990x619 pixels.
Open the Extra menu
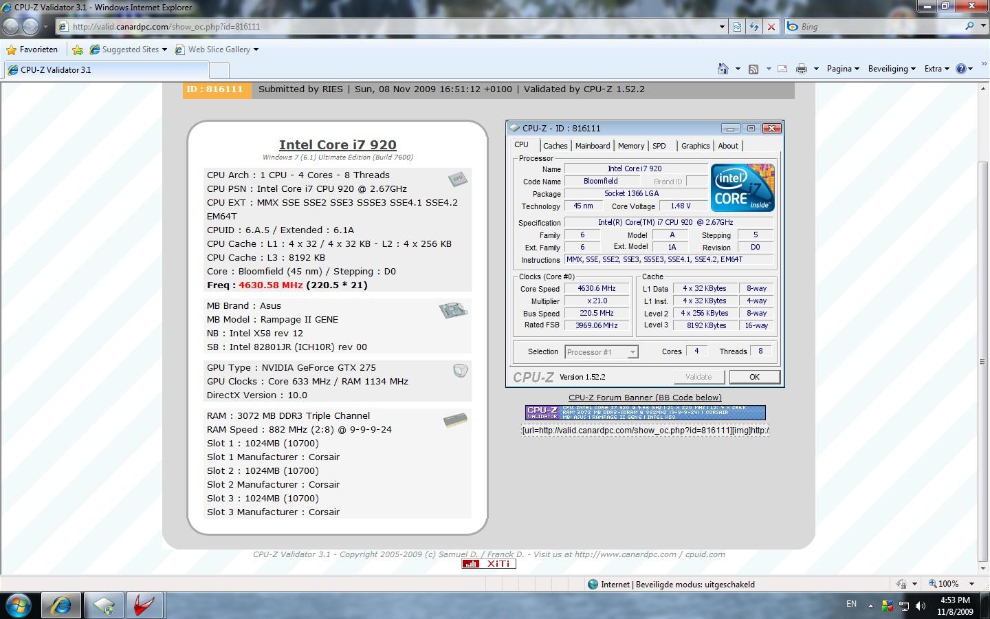936,69
